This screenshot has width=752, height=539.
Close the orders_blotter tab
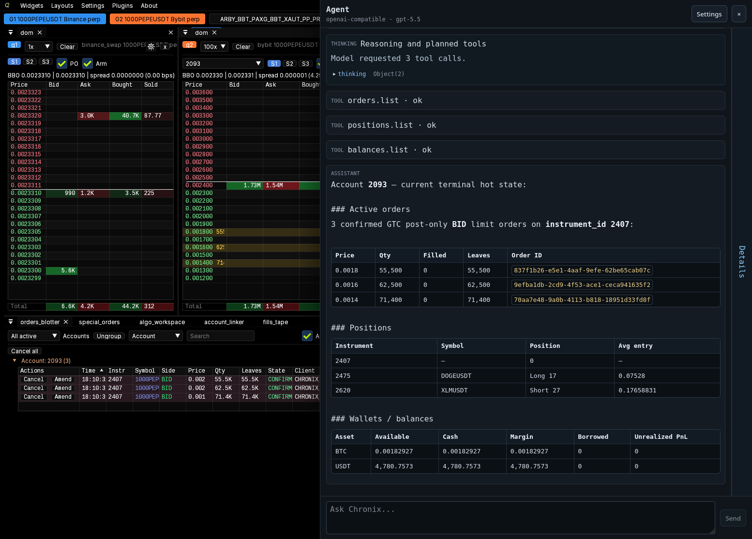coord(66,322)
